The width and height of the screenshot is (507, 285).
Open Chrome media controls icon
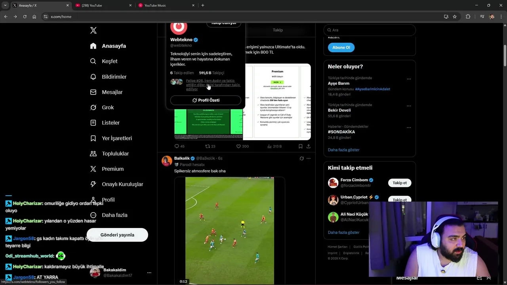coord(482,17)
